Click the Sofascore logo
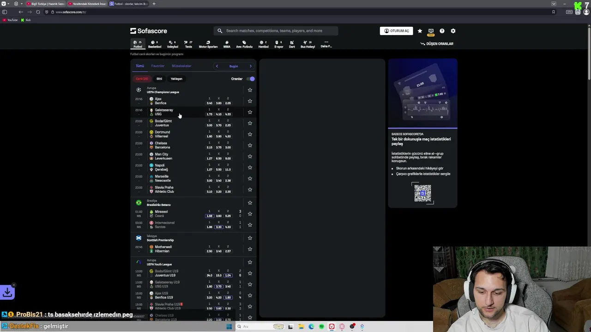 (149, 31)
